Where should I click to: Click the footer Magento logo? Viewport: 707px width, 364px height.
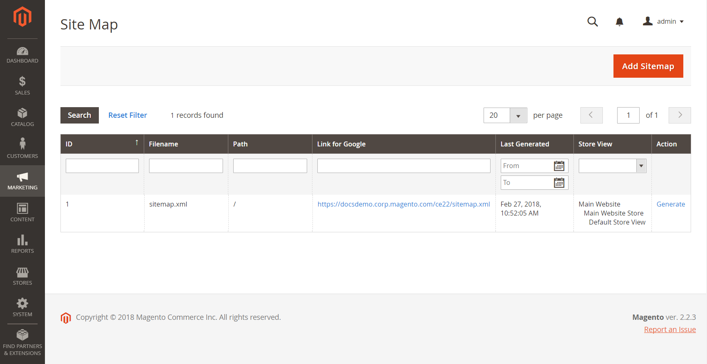(66, 318)
